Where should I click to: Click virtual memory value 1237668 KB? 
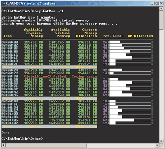coord(59,49)
